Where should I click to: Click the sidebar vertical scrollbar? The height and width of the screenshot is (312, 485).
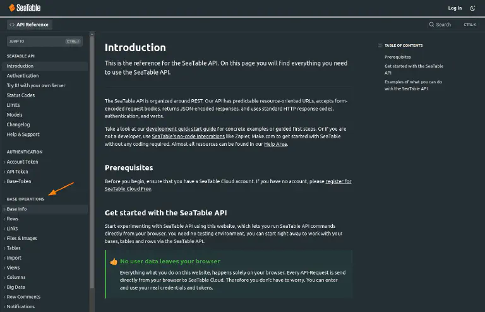(92, 158)
